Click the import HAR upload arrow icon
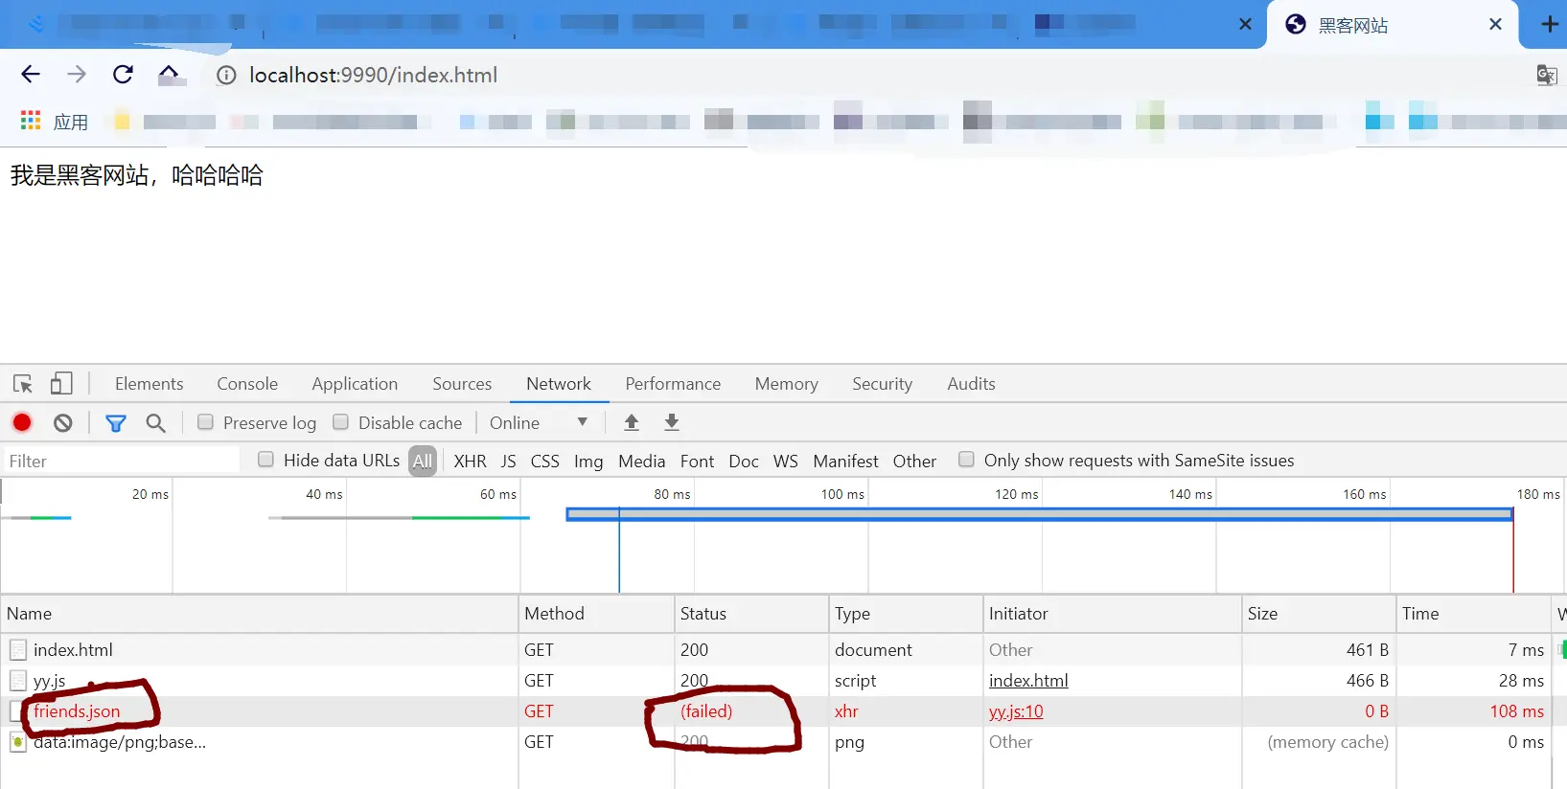The width and height of the screenshot is (1567, 789). [x=632, y=422]
